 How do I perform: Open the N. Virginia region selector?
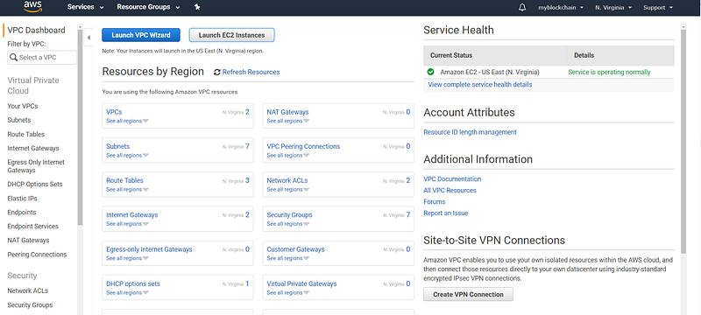tap(613, 8)
